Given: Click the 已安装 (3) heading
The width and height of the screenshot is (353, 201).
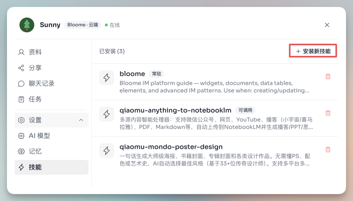Looking at the screenshot, I should tap(112, 51).
